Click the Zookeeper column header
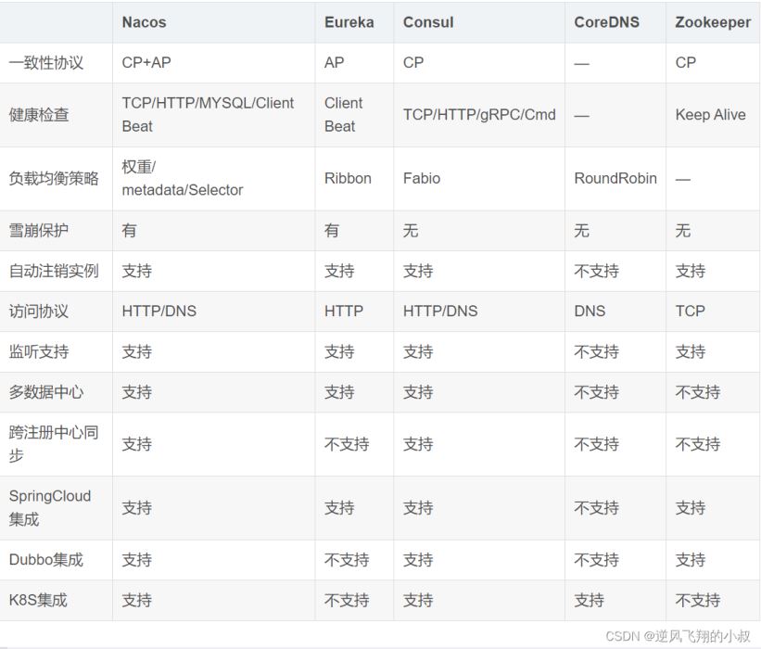Viewport: 761px width, 649px height. click(713, 22)
